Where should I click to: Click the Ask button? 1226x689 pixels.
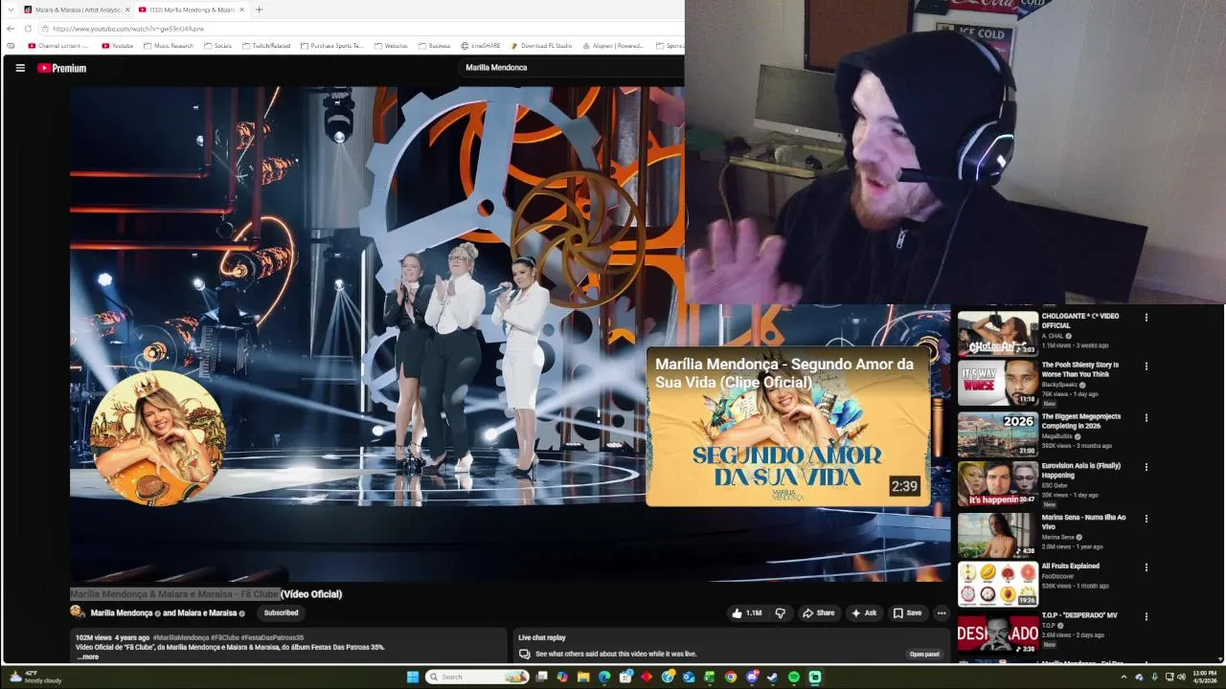point(863,613)
